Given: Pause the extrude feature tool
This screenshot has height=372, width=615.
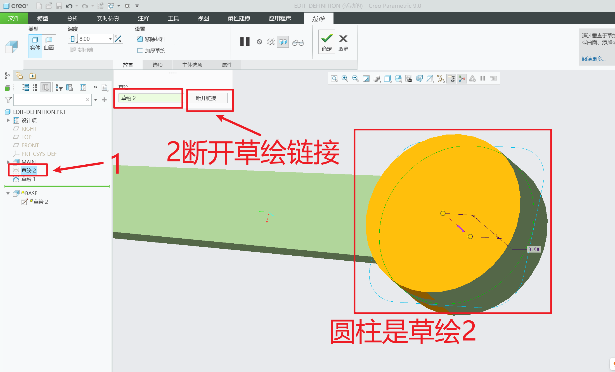Looking at the screenshot, I should pyautogui.click(x=245, y=42).
